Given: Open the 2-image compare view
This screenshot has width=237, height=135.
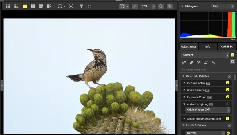Looking at the screenshot, I should tap(33, 6).
